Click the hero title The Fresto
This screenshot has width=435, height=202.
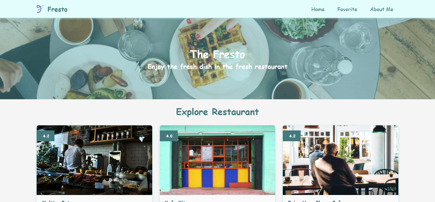pyautogui.click(x=217, y=54)
